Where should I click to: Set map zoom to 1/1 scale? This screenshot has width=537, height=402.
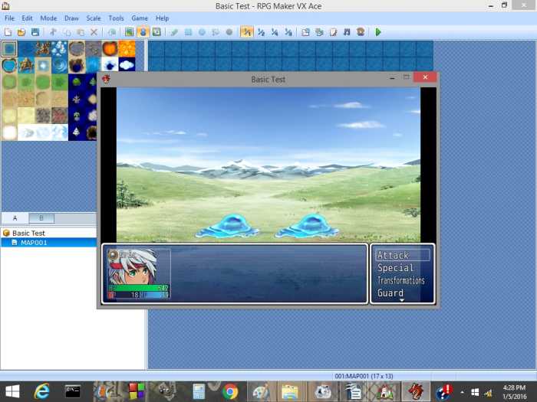[x=247, y=32]
